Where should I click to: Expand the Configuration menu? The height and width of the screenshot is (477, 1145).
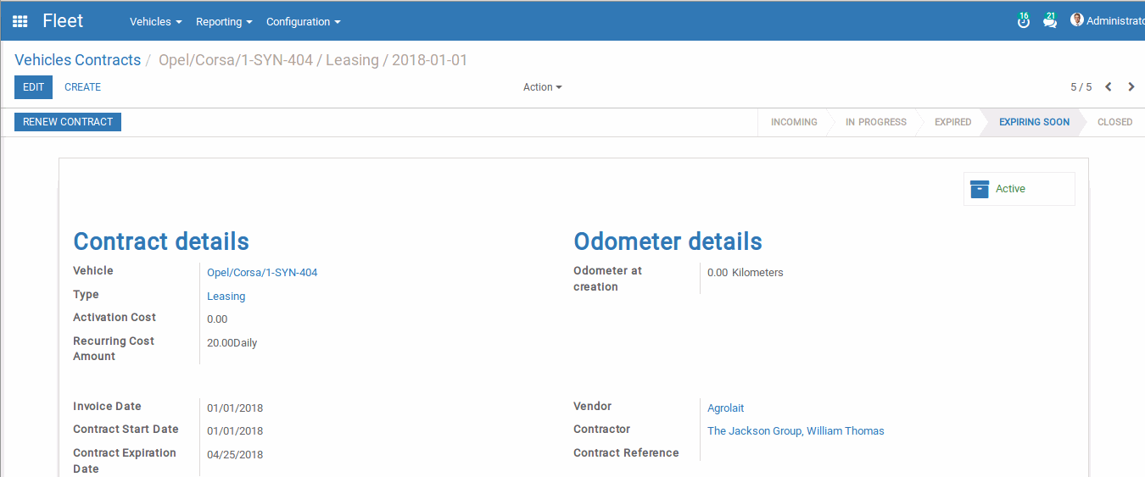point(304,22)
